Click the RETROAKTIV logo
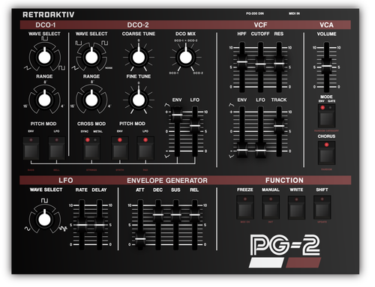The image size is (375, 287). pyautogui.click(x=49, y=15)
